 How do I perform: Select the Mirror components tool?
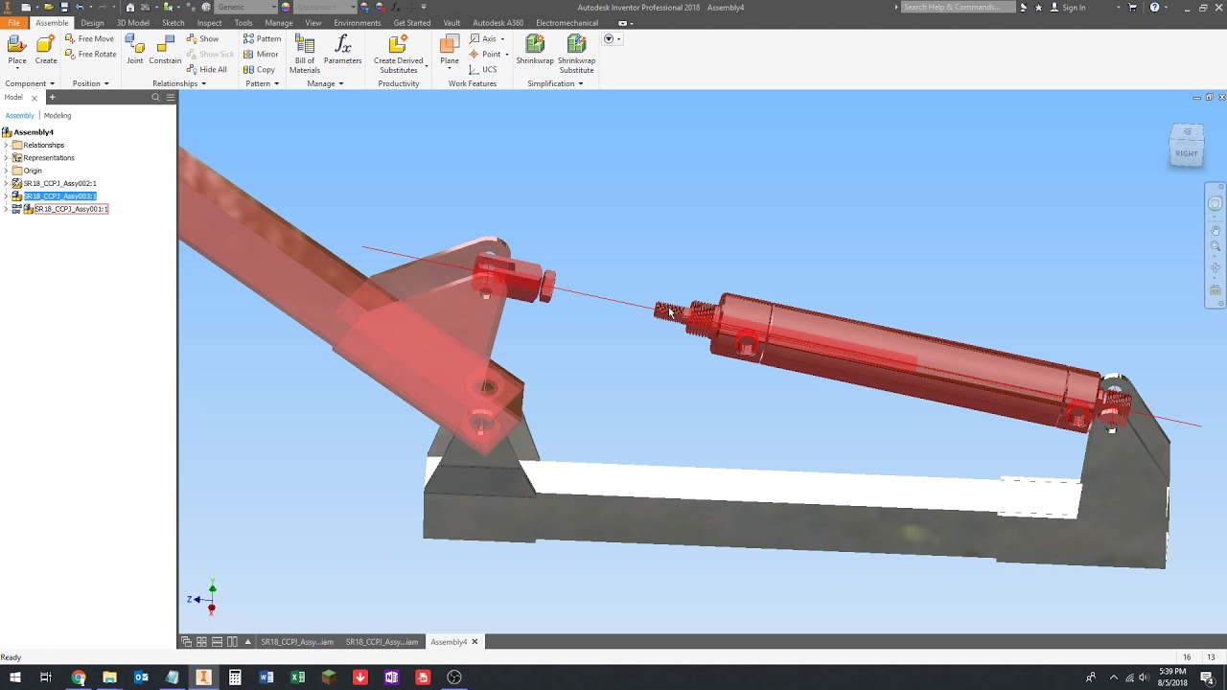(x=260, y=54)
